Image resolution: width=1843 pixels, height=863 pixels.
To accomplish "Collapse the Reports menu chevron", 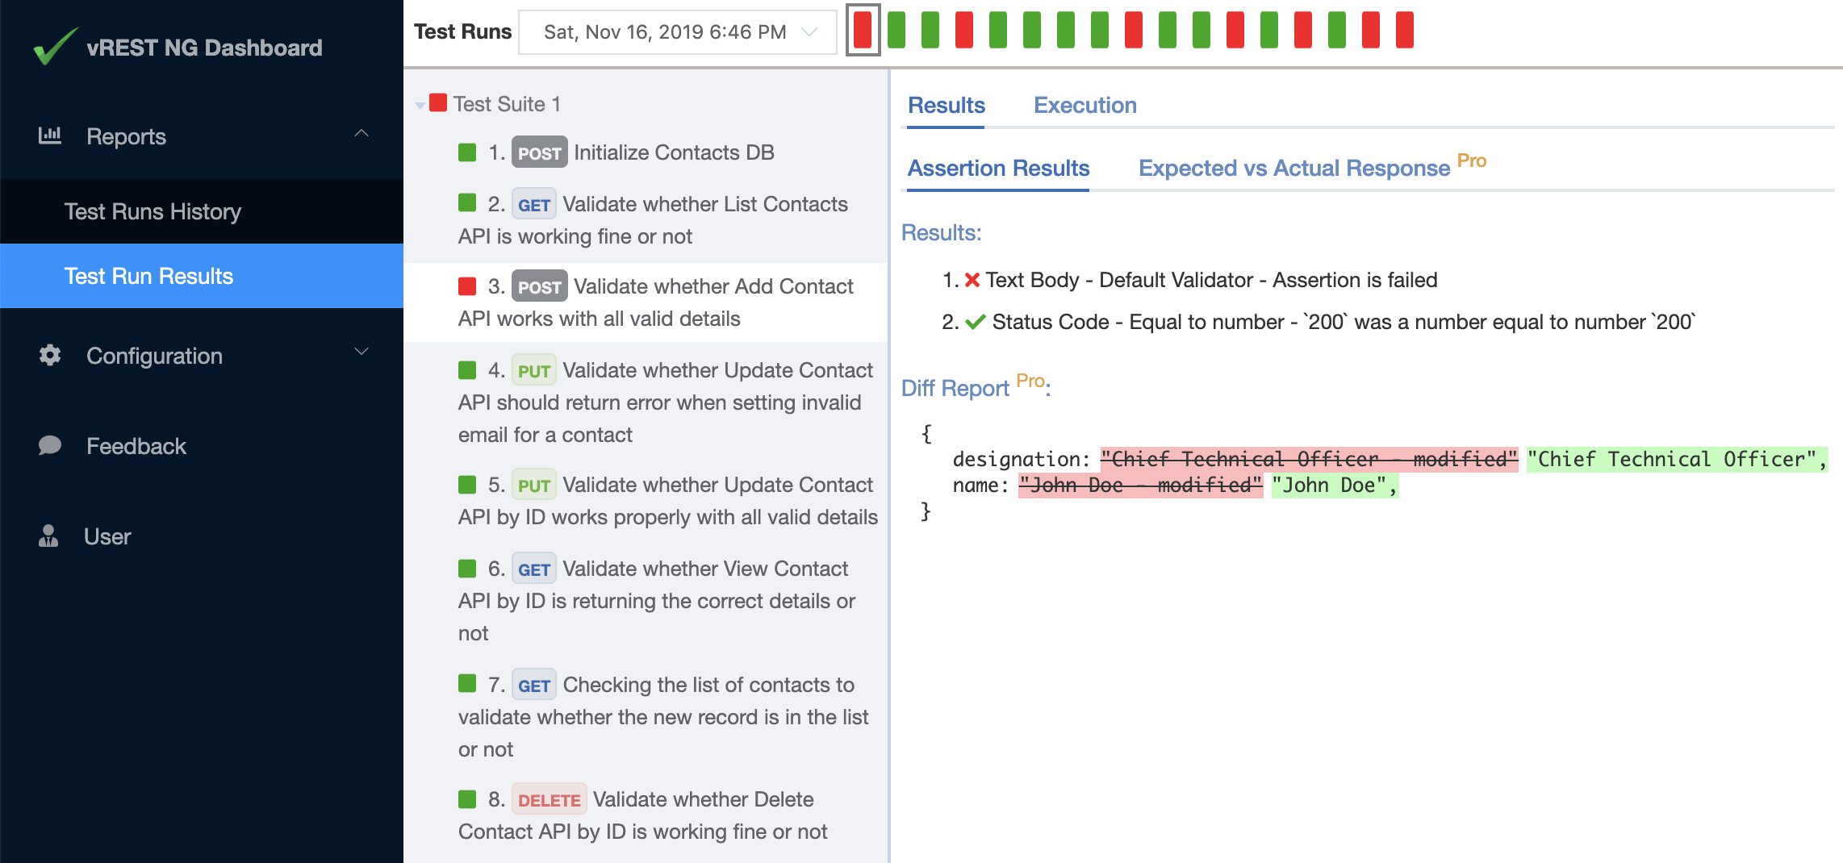I will [361, 134].
